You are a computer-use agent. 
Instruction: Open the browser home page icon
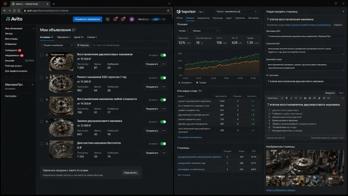click(x=19, y=10)
